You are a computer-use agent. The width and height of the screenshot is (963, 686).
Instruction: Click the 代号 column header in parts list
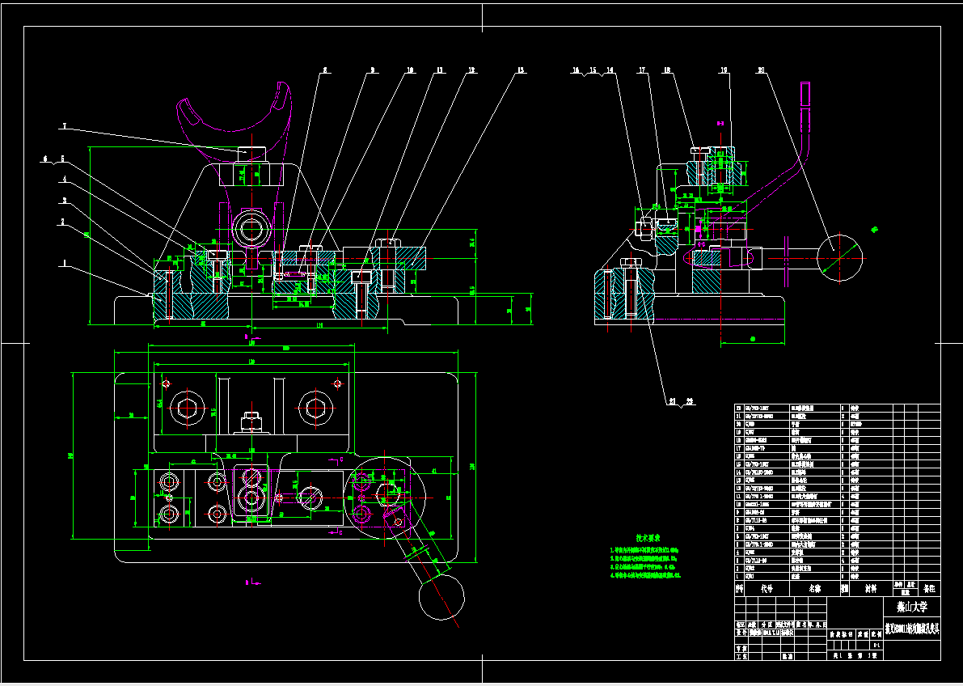(767, 588)
